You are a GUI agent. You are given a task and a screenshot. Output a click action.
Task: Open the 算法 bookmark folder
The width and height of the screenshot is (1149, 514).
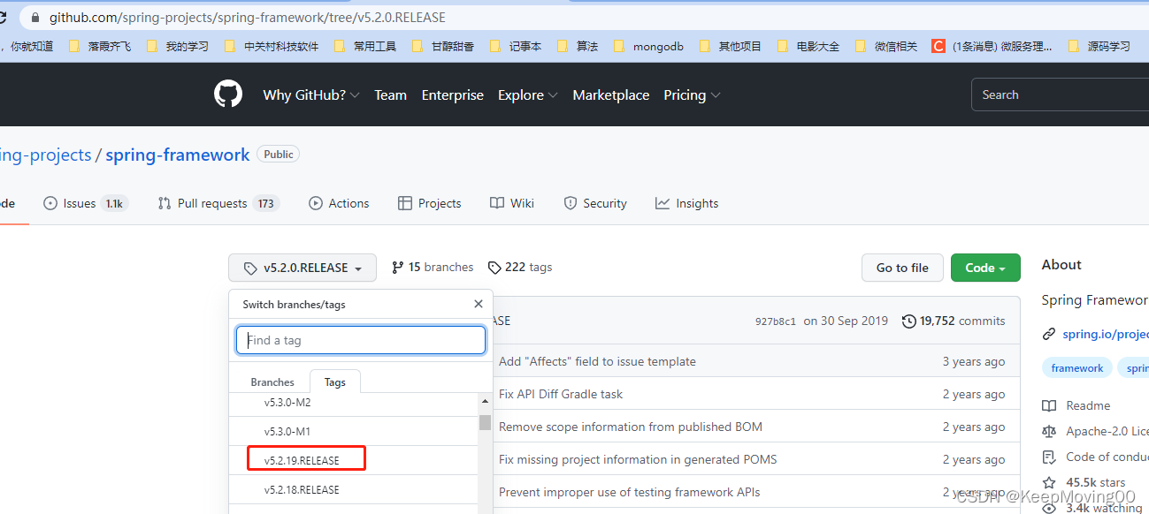pyautogui.click(x=577, y=46)
